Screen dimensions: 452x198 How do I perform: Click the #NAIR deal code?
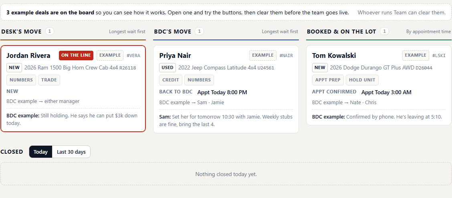286,56
